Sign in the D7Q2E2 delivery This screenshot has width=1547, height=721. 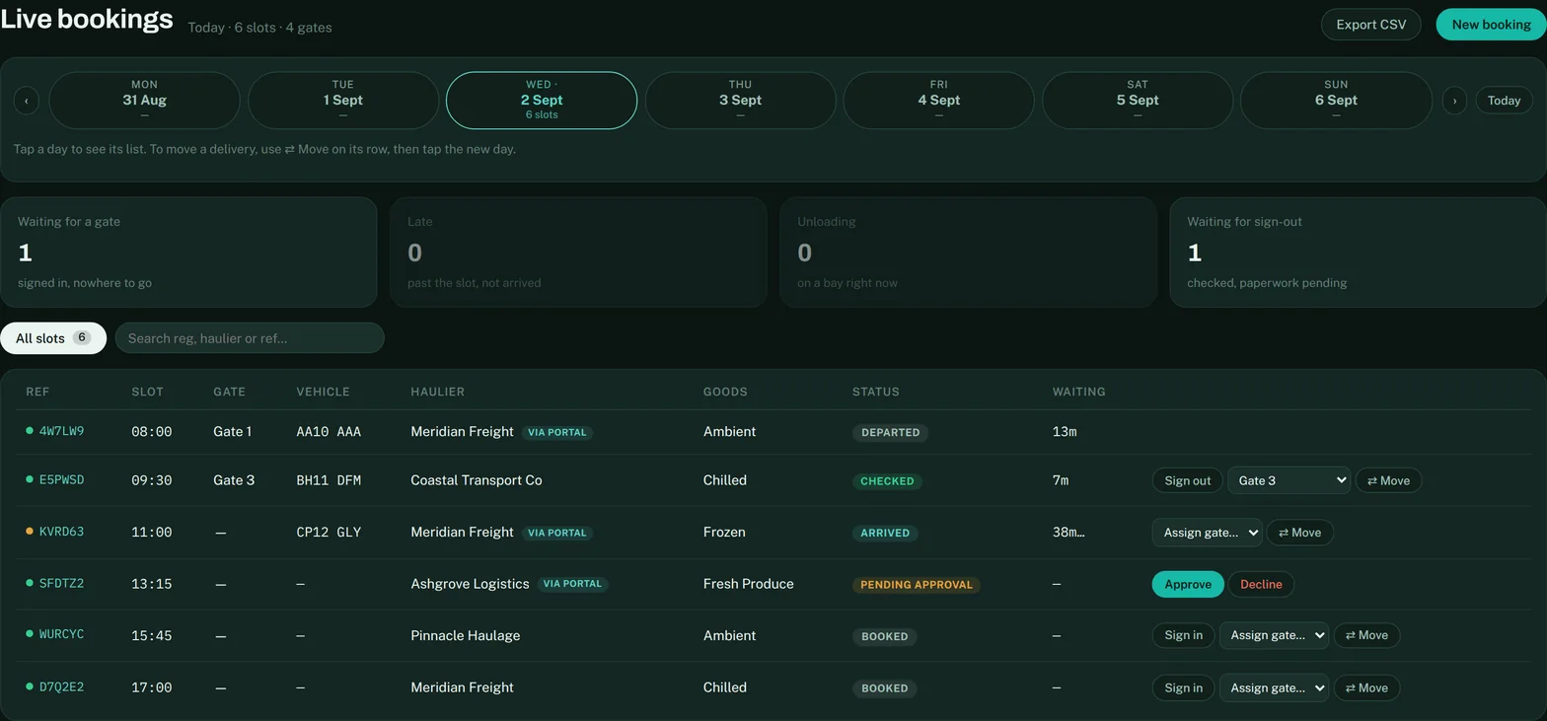pyautogui.click(x=1183, y=688)
